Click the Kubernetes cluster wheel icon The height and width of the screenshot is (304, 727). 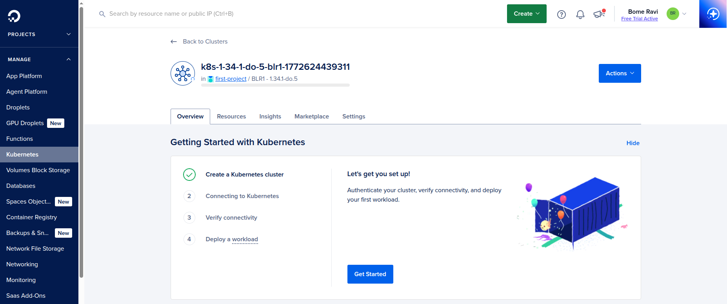point(183,73)
